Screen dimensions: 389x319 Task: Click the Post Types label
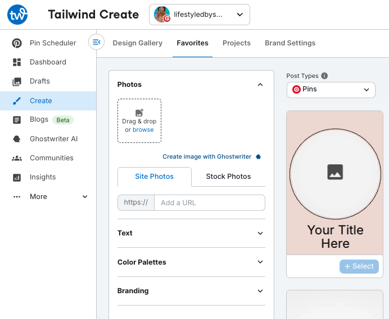pyautogui.click(x=302, y=76)
